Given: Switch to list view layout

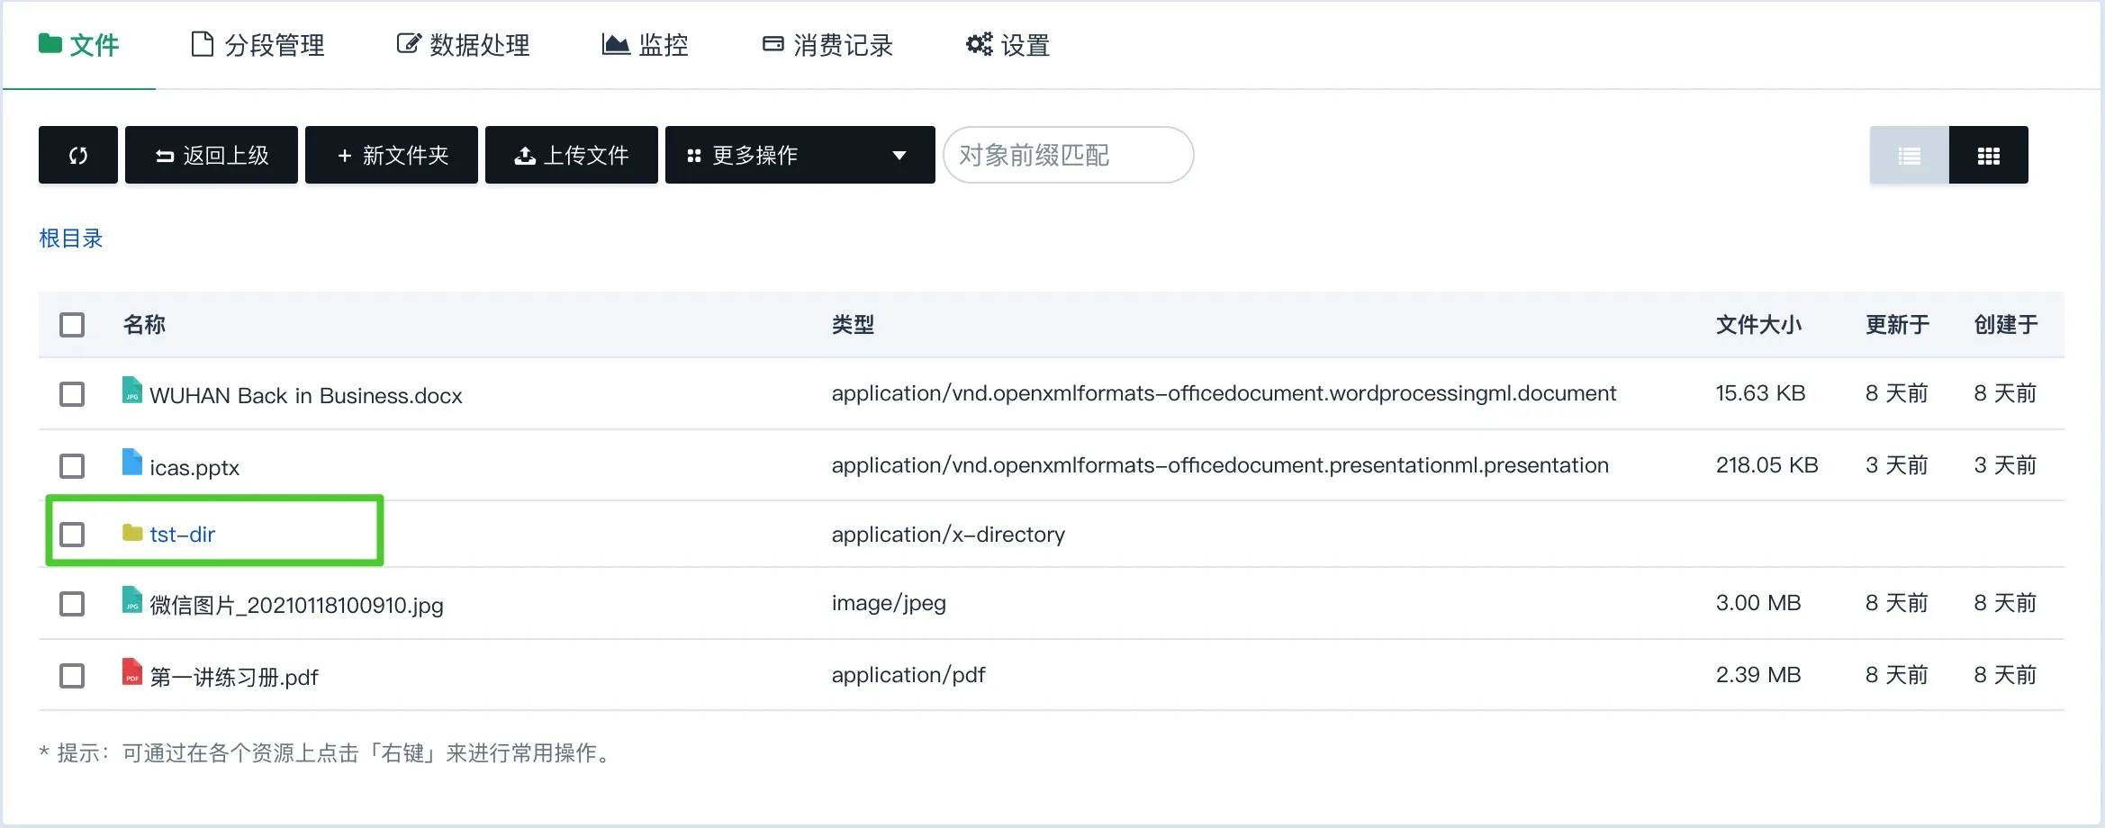Looking at the screenshot, I should [1909, 155].
